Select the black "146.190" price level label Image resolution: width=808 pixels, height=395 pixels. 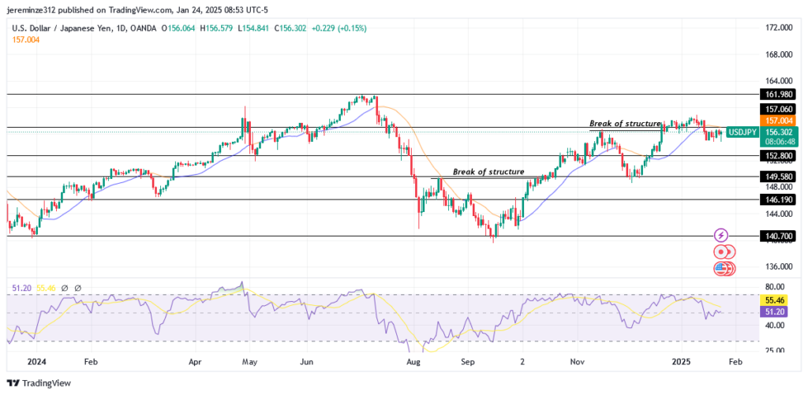779,199
